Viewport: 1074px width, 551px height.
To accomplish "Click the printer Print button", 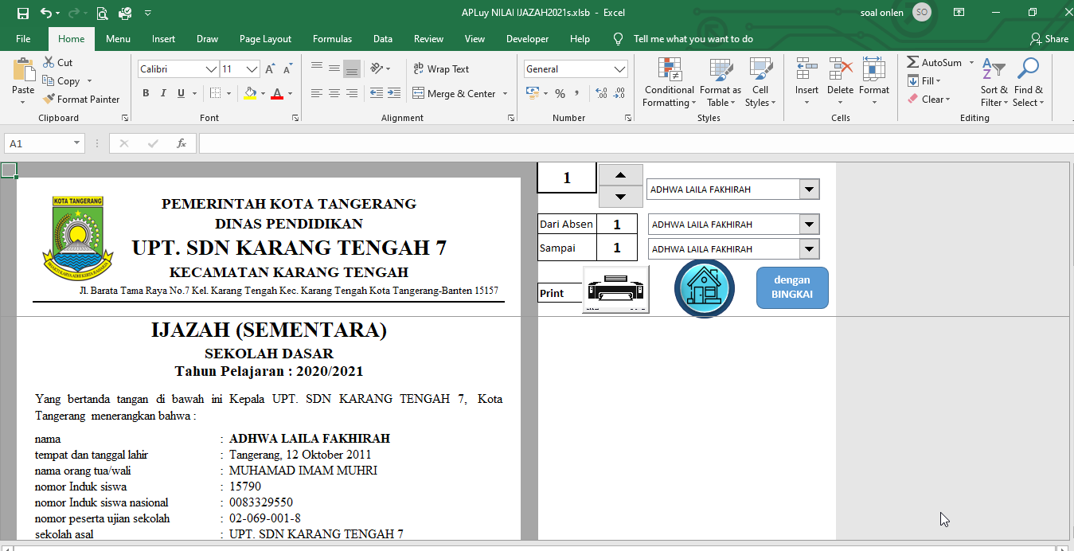I will pos(615,290).
